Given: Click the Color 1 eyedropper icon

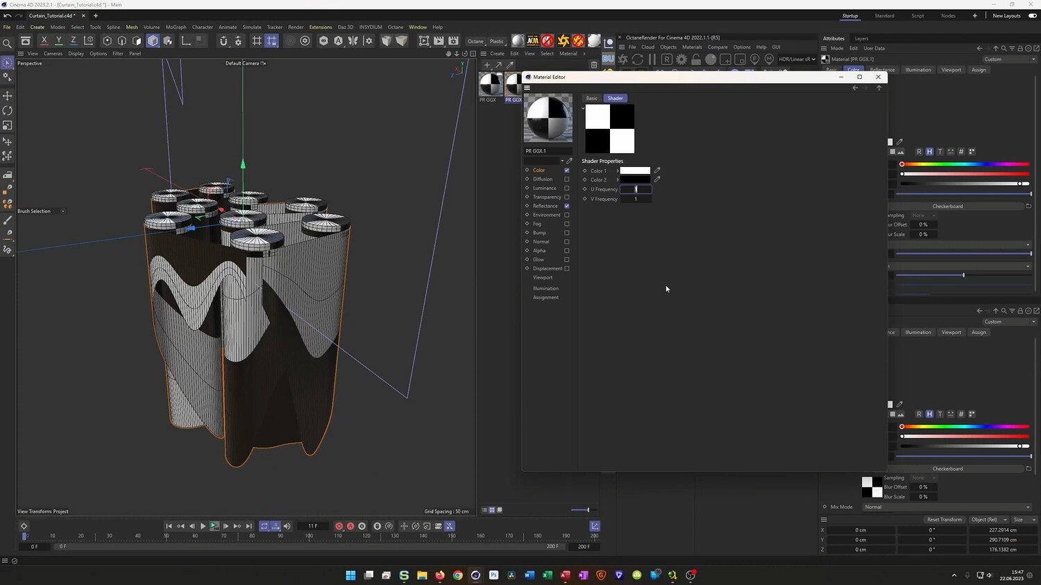Looking at the screenshot, I should [x=657, y=171].
